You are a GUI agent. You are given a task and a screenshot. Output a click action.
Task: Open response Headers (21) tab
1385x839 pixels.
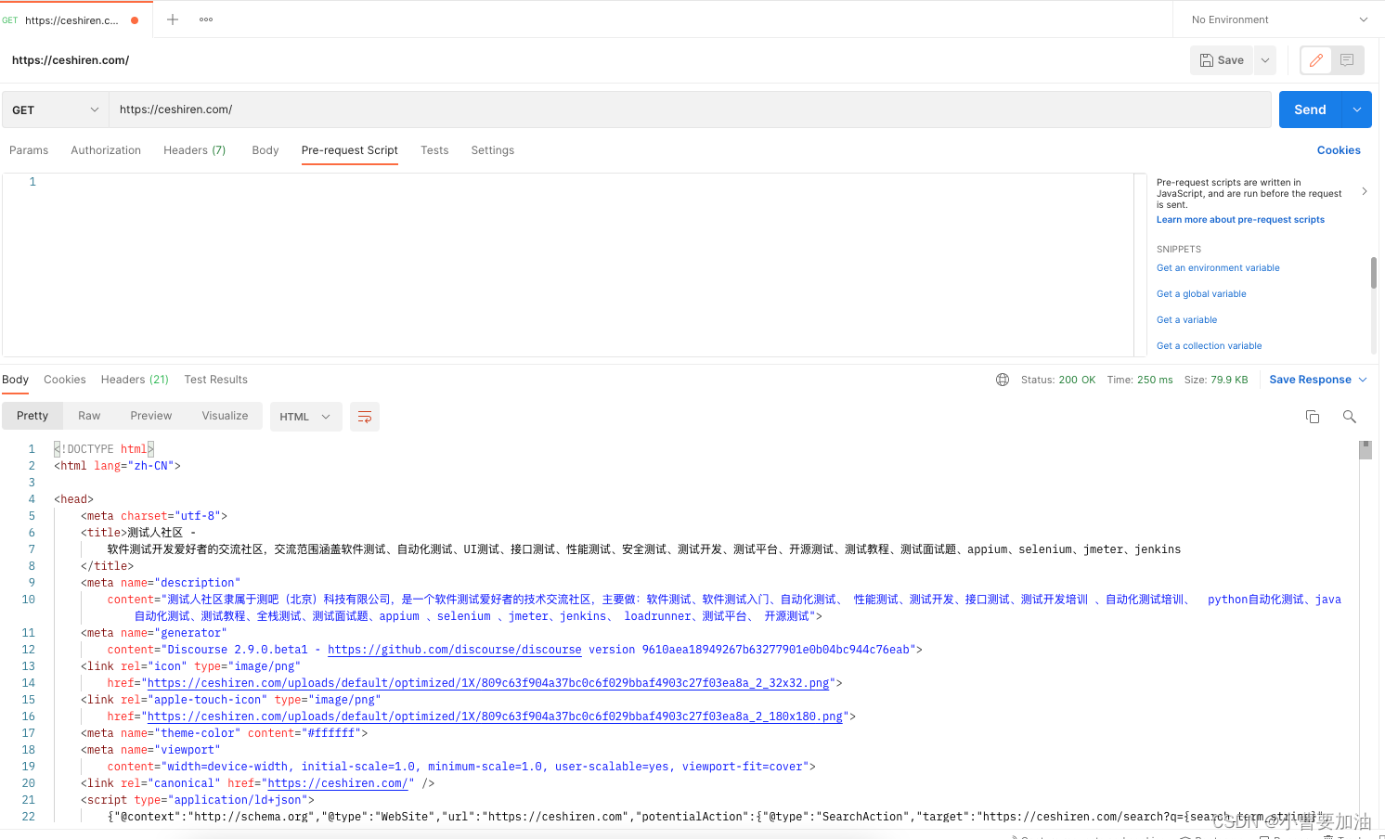point(135,380)
